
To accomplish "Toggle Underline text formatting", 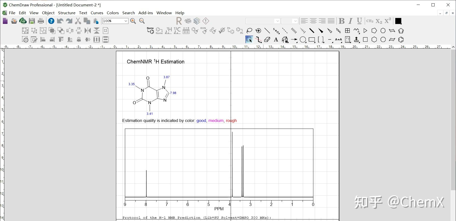I will (359, 21).
